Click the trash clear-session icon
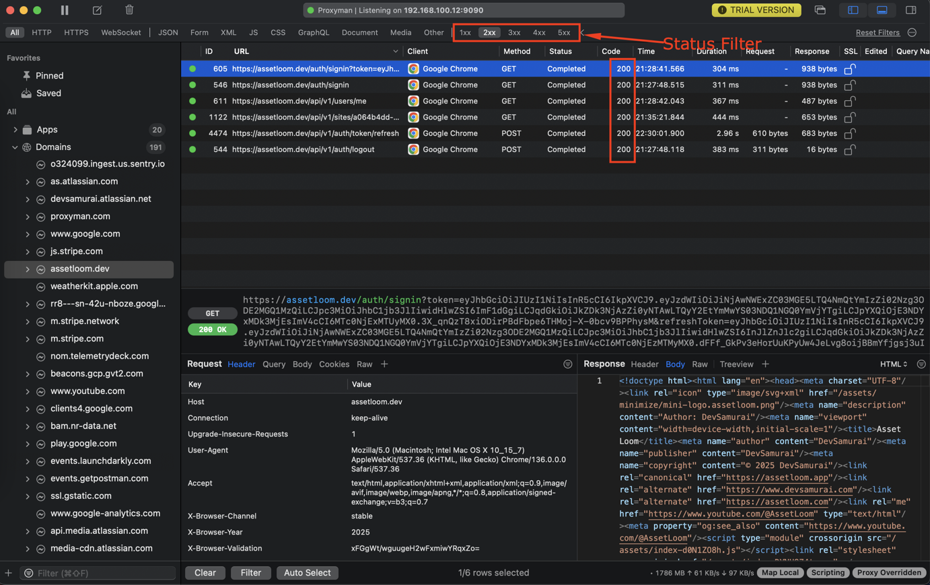The width and height of the screenshot is (930, 585). click(129, 10)
